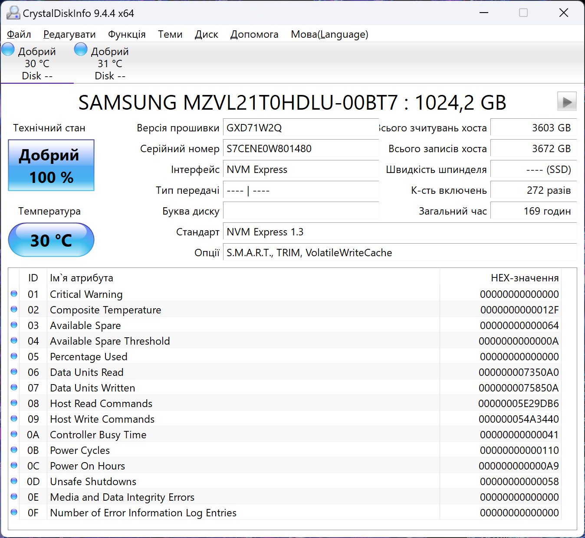Click the power on count value 272 разів
Screen dimensions: 585x538
534,190
